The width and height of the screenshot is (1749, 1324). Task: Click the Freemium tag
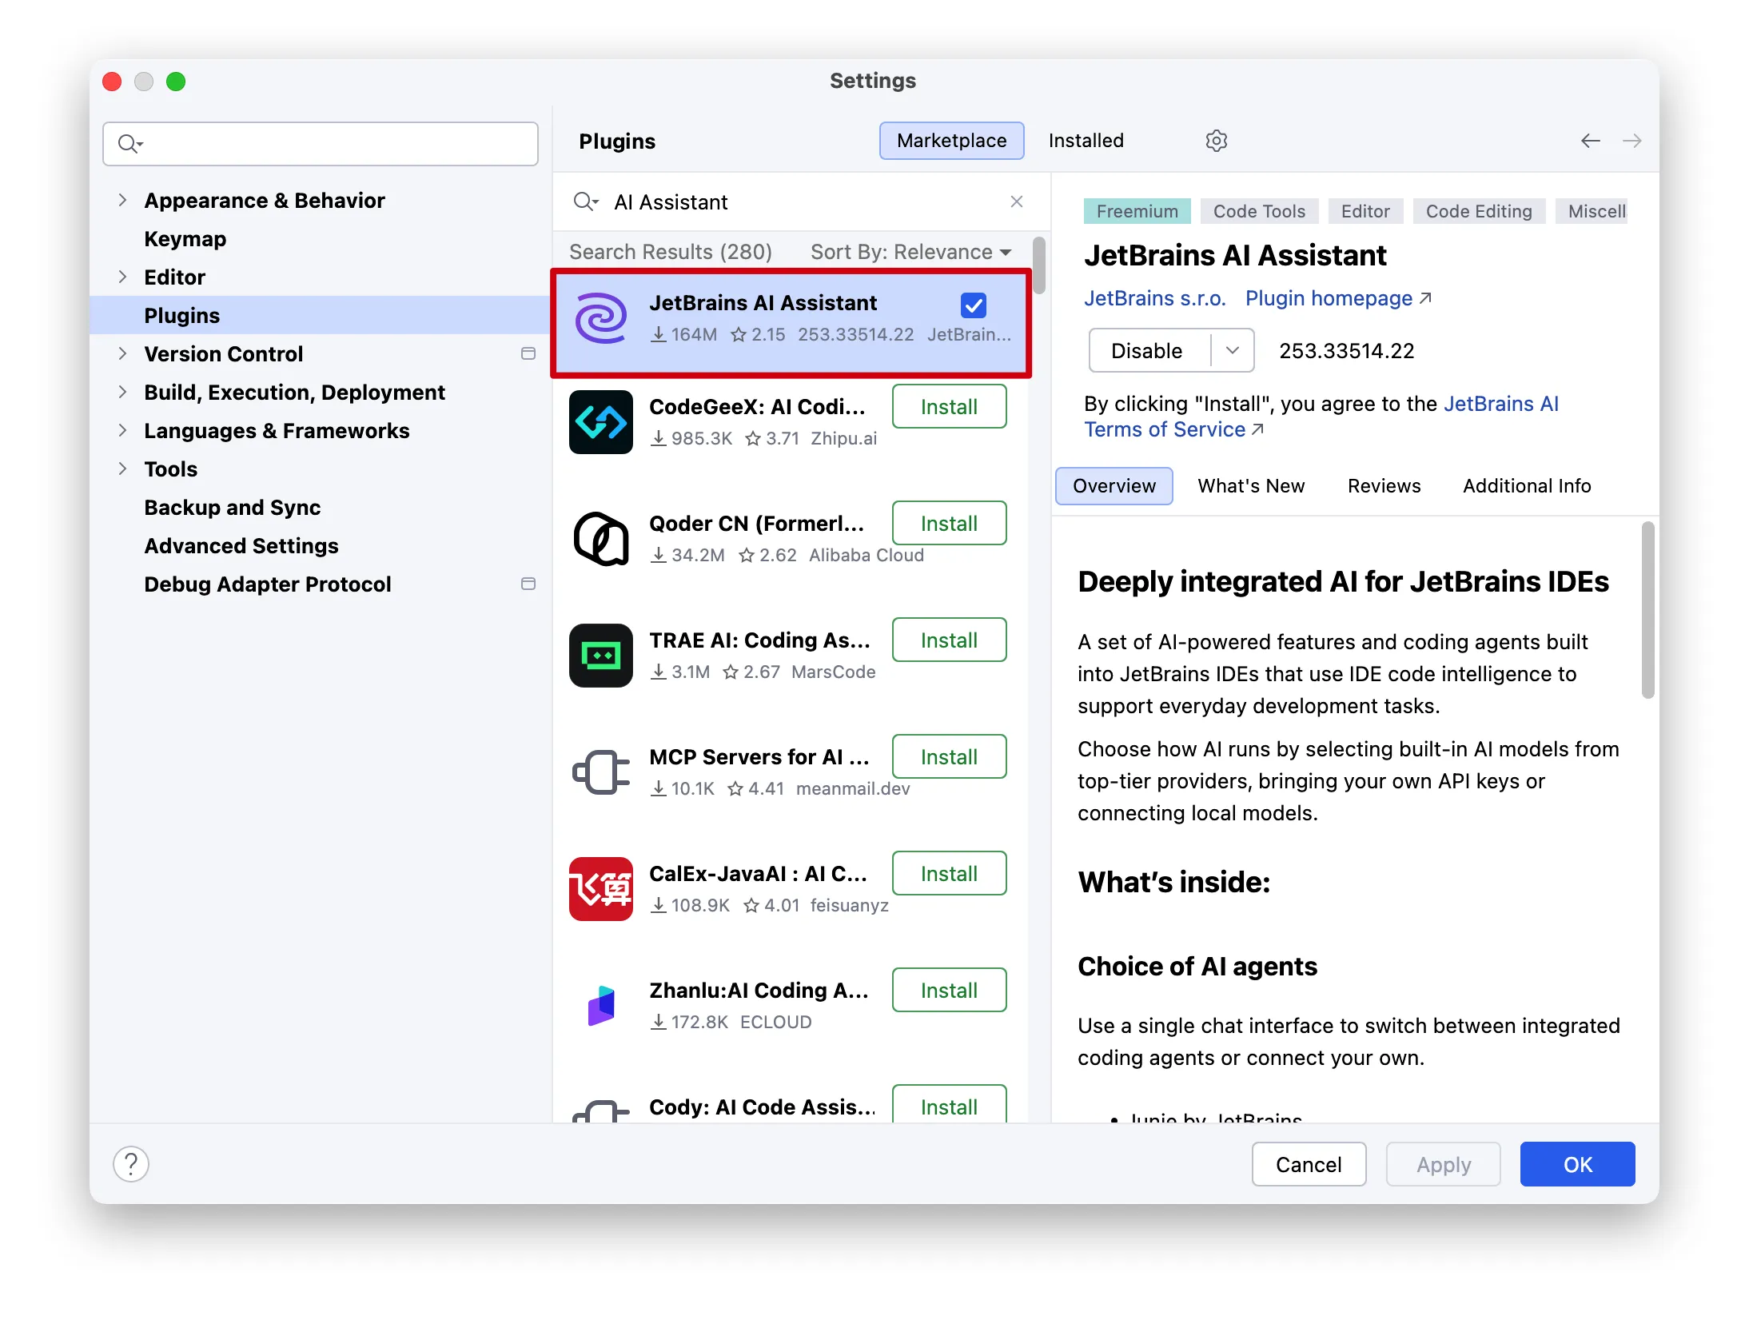(x=1137, y=211)
